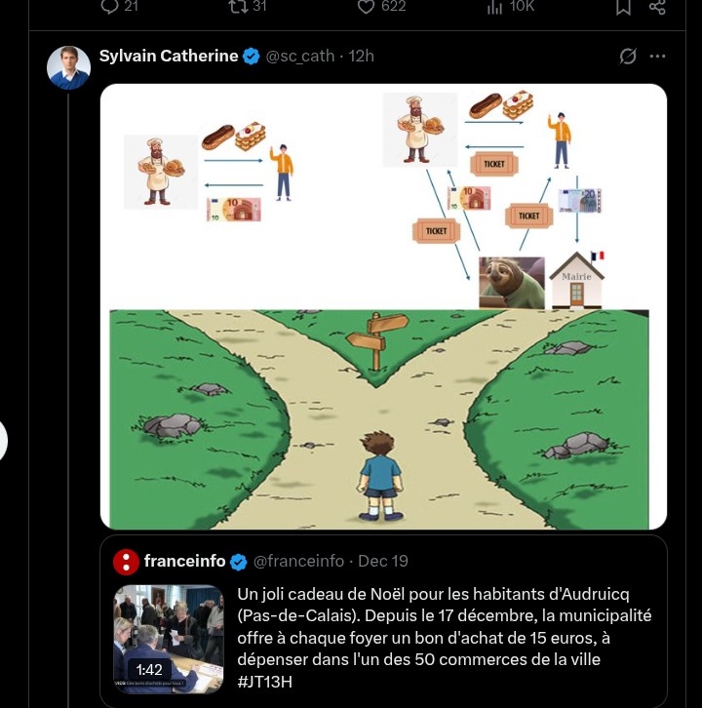The width and height of the screenshot is (702, 708).
Task: Click the franceinfo verified badge
Action: pyautogui.click(x=239, y=562)
